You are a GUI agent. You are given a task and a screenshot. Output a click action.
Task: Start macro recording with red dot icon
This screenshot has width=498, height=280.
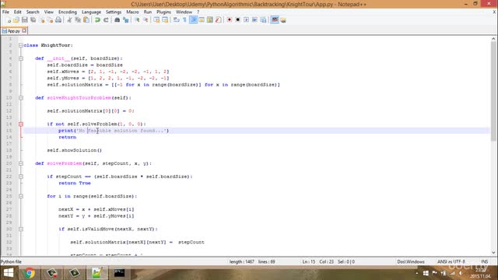click(x=229, y=19)
